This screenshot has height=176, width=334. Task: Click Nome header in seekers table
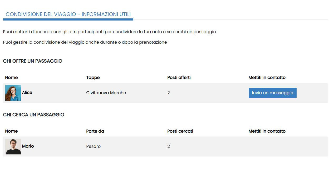12,131
